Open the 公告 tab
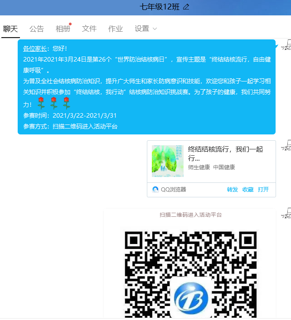Screen dimensions: 291x320 37,29
